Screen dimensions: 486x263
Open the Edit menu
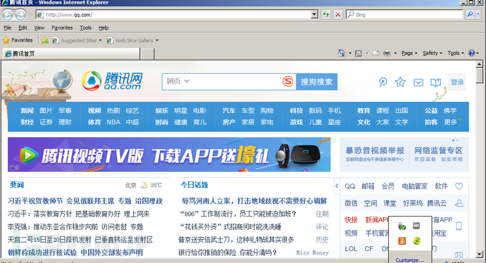click(x=23, y=27)
